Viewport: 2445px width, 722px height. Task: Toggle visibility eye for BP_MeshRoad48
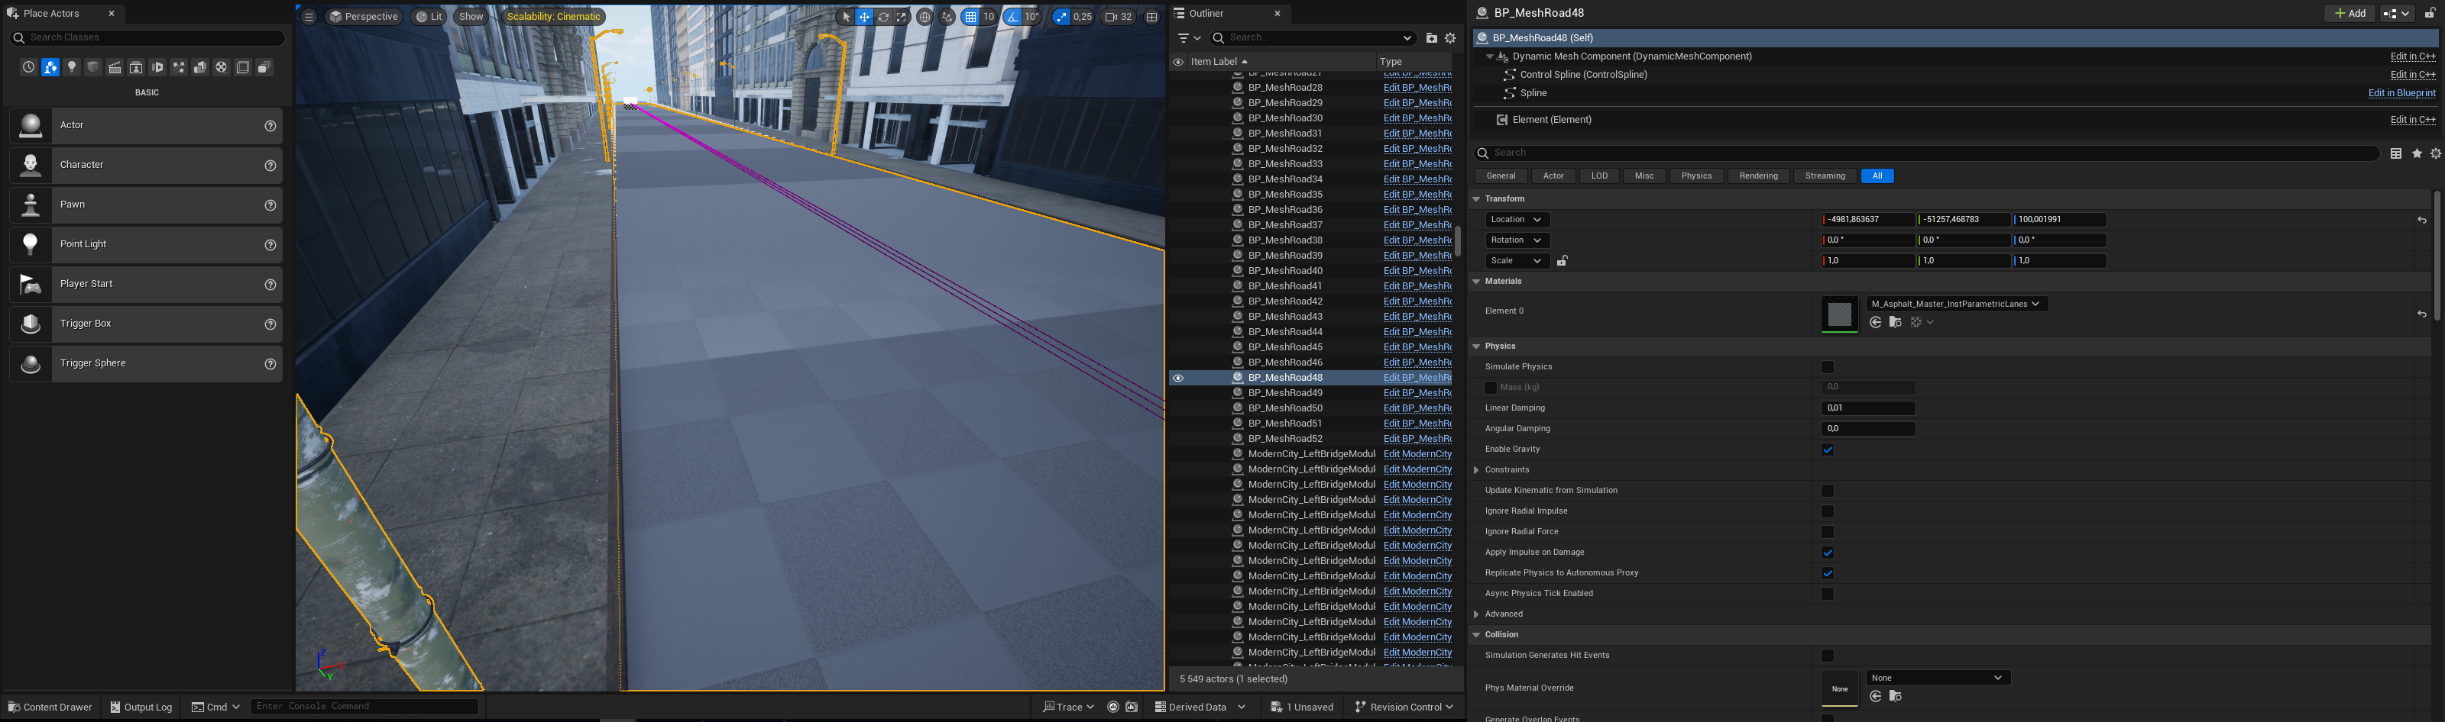point(1178,378)
